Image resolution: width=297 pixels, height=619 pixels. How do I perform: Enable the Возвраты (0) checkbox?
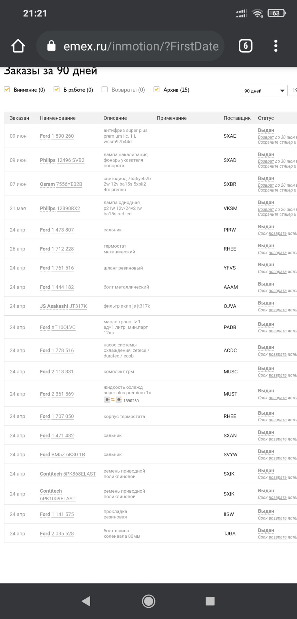(105, 90)
